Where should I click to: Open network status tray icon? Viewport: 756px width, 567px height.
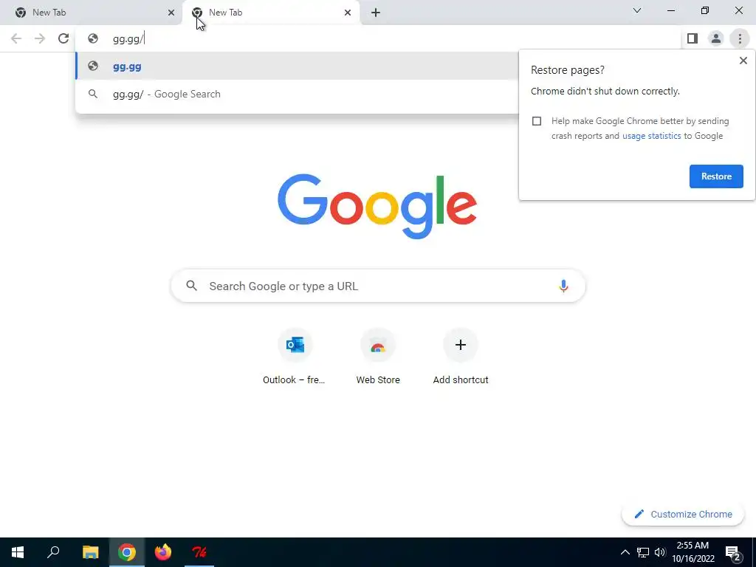[x=643, y=552]
